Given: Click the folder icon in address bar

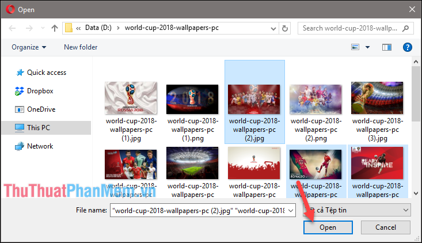Looking at the screenshot, I should click(69, 28).
